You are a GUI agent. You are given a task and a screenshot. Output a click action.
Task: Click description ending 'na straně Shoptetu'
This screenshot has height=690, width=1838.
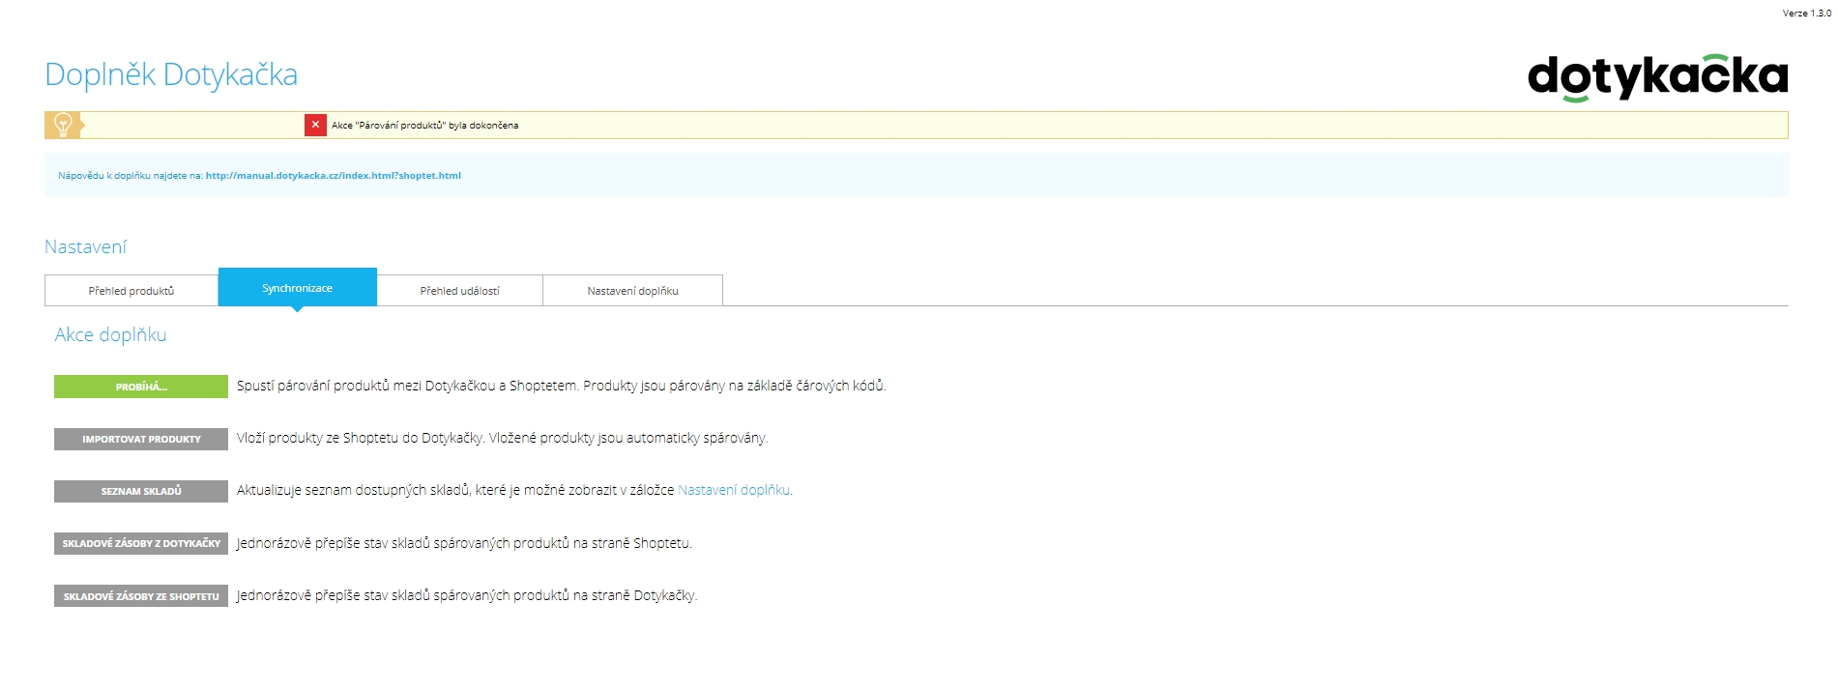465,543
